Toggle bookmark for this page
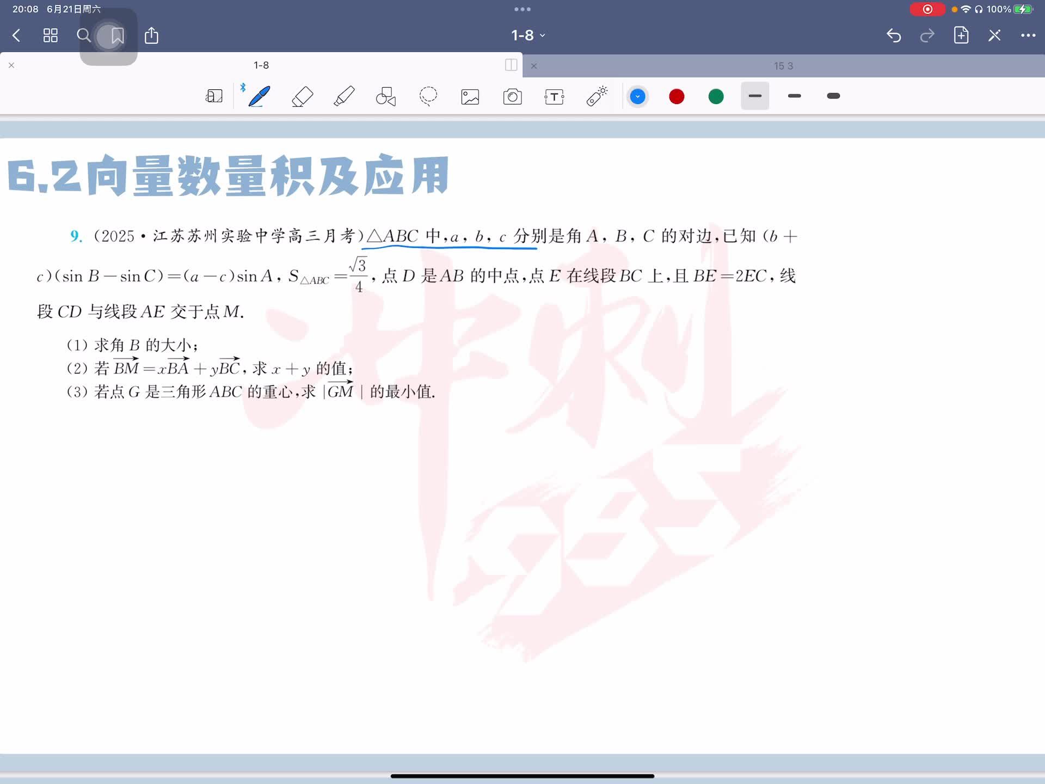 [x=118, y=36]
